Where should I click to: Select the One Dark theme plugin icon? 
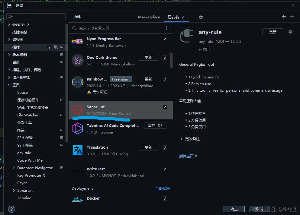pyautogui.click(x=77, y=60)
